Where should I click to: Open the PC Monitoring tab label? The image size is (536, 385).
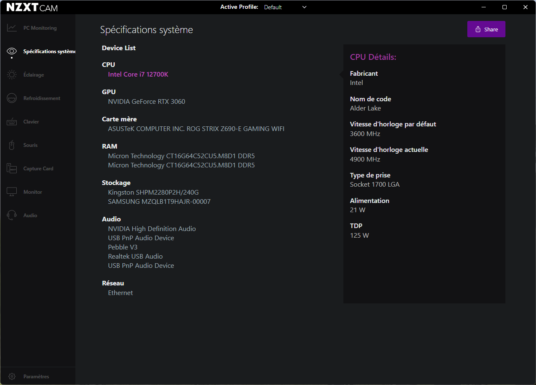tap(40, 28)
